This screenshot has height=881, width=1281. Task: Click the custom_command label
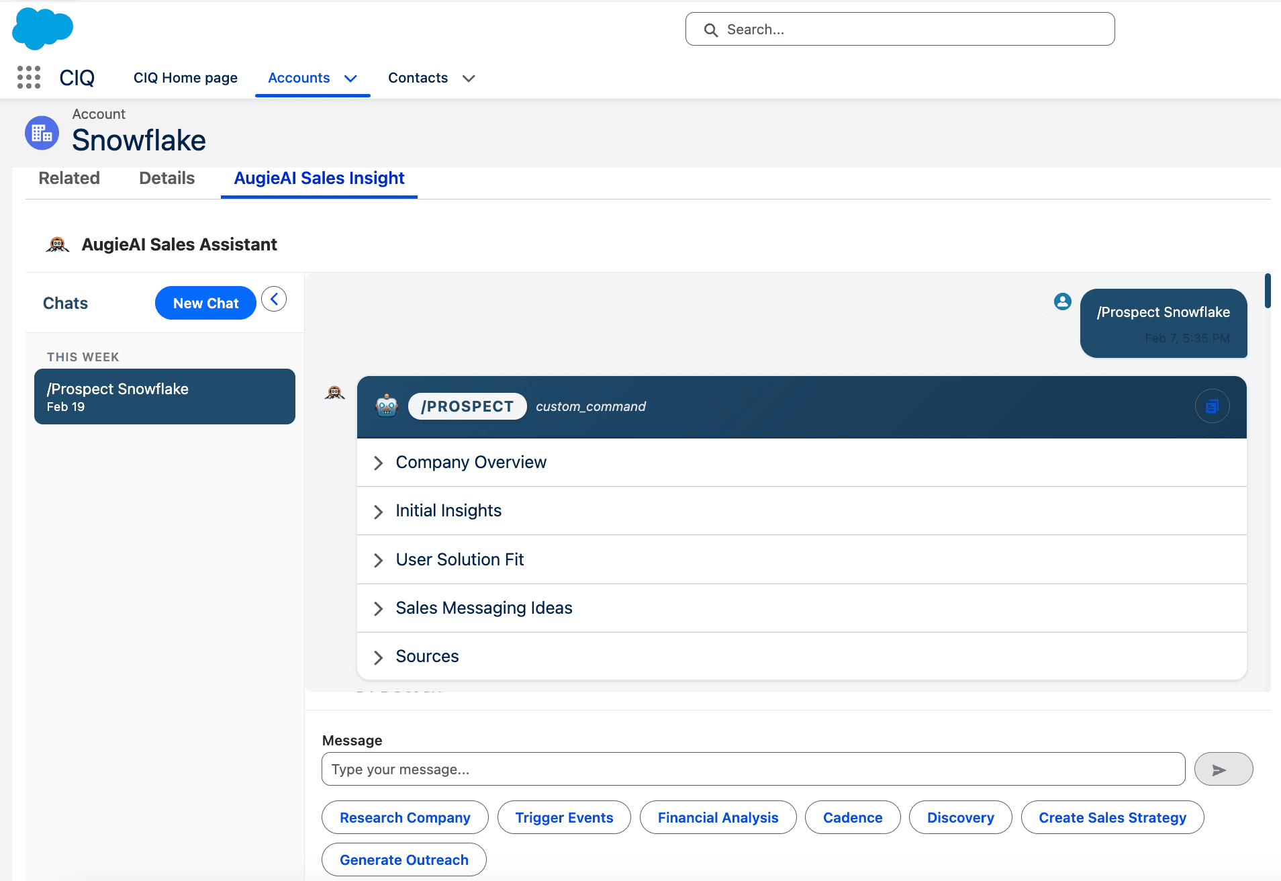pyautogui.click(x=591, y=406)
